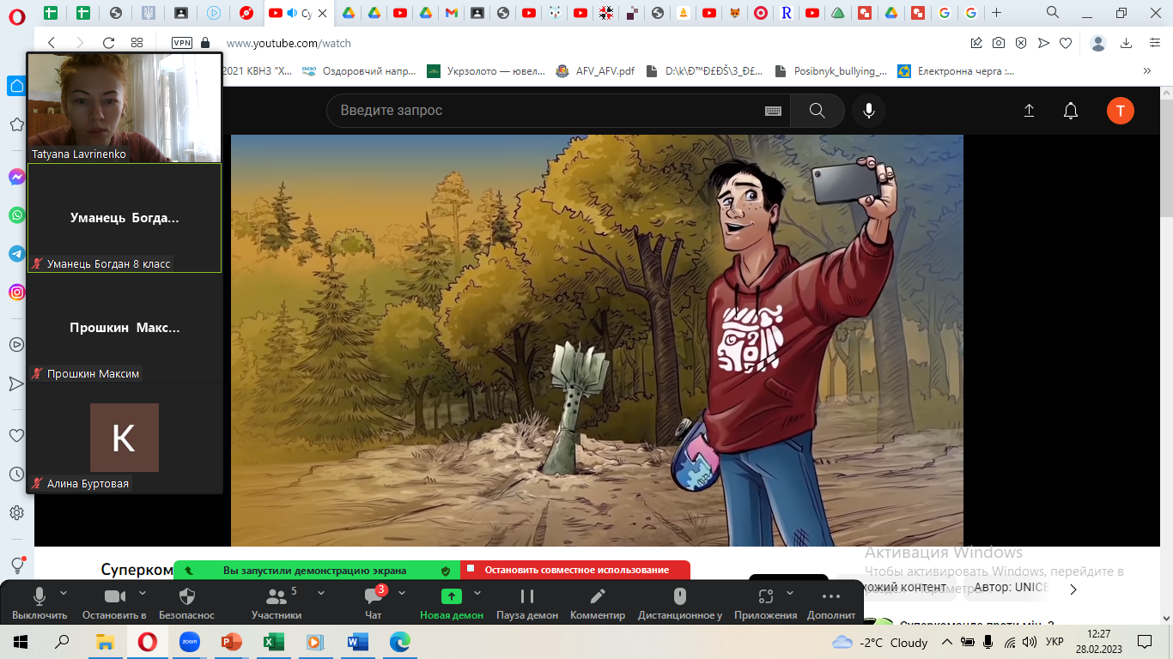Expand arrow next to Новая демонстрация
Screen dimensions: 1173x659
(x=477, y=593)
